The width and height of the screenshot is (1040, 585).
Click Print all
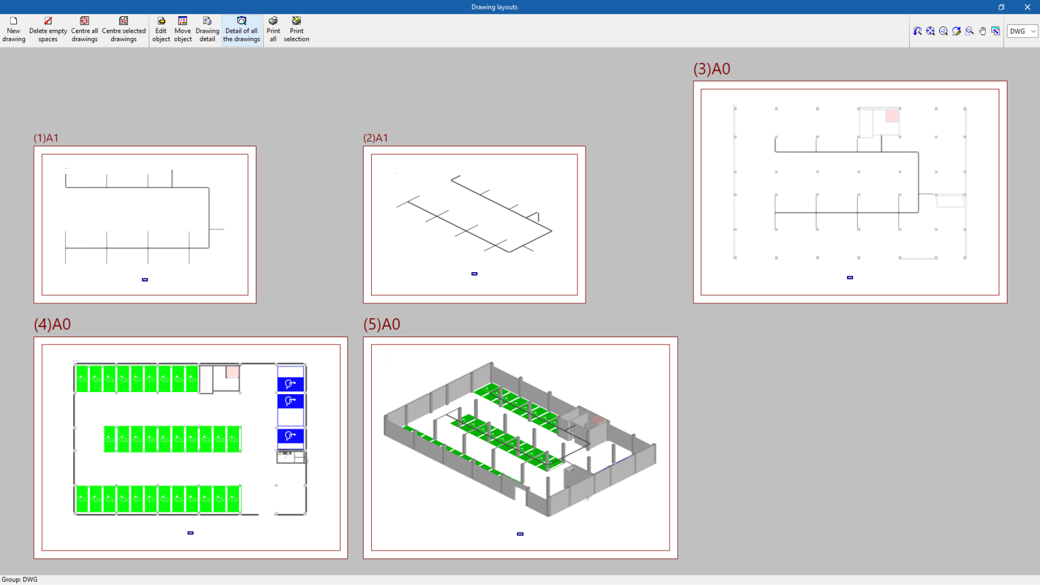[273, 30]
